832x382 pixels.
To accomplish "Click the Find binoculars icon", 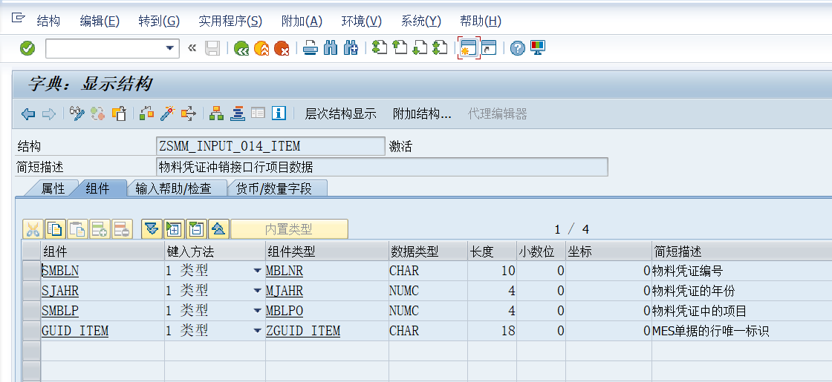I will (x=331, y=48).
